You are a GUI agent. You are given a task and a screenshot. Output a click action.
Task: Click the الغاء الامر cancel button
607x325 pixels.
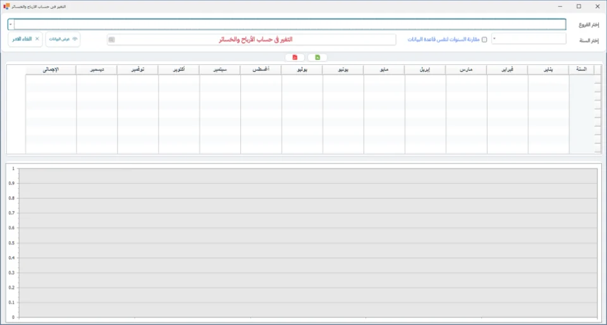tap(25, 39)
